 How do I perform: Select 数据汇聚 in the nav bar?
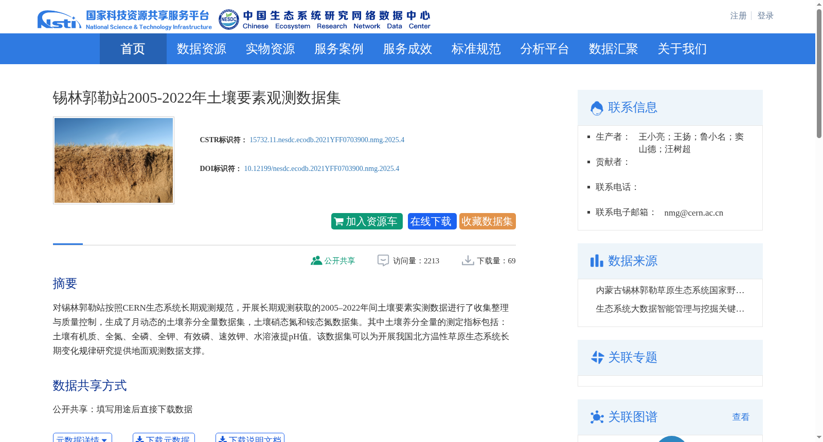[614, 49]
